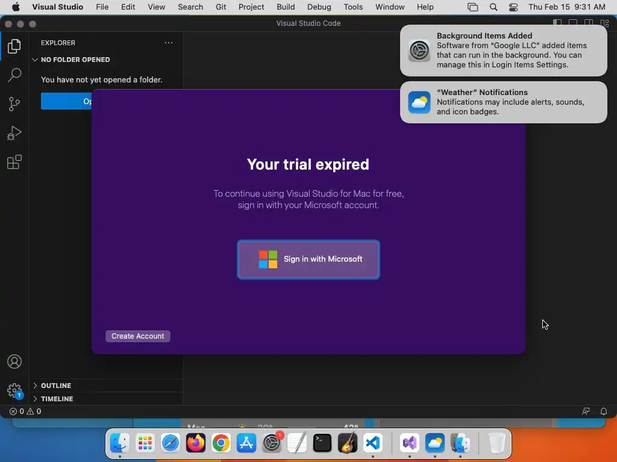
Task: Open the Trash in the Dock
Action: (x=497, y=443)
